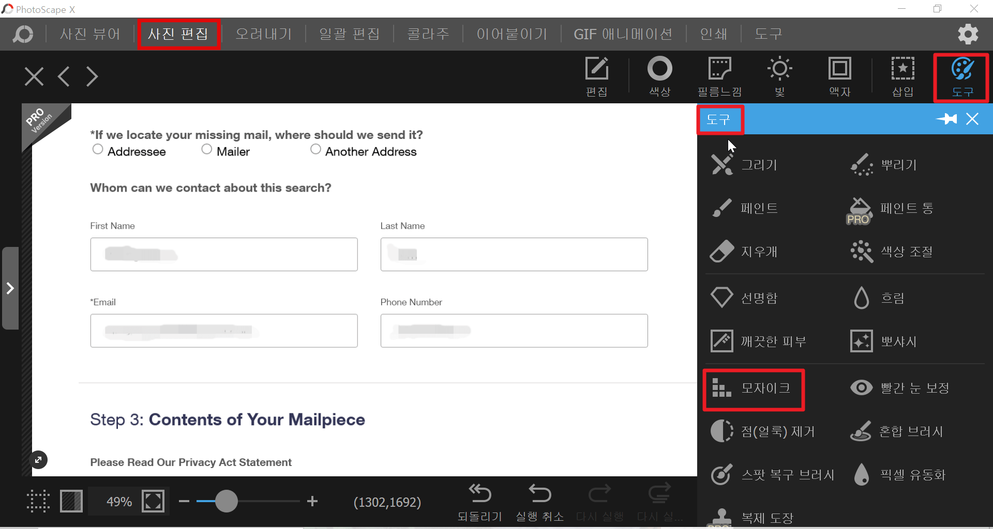Image resolution: width=993 pixels, height=529 pixels.
Task: Click the 되돌리기 revert button
Action: pyautogui.click(x=480, y=503)
